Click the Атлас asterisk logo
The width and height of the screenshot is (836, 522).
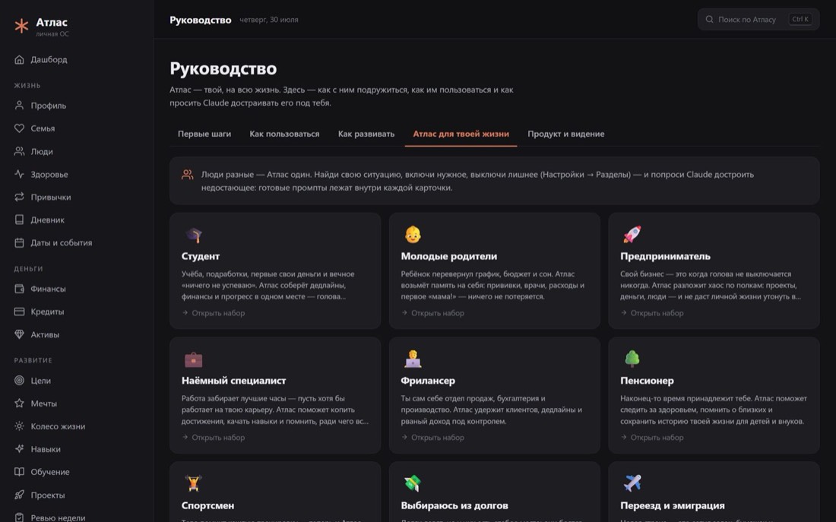pyautogui.click(x=21, y=26)
